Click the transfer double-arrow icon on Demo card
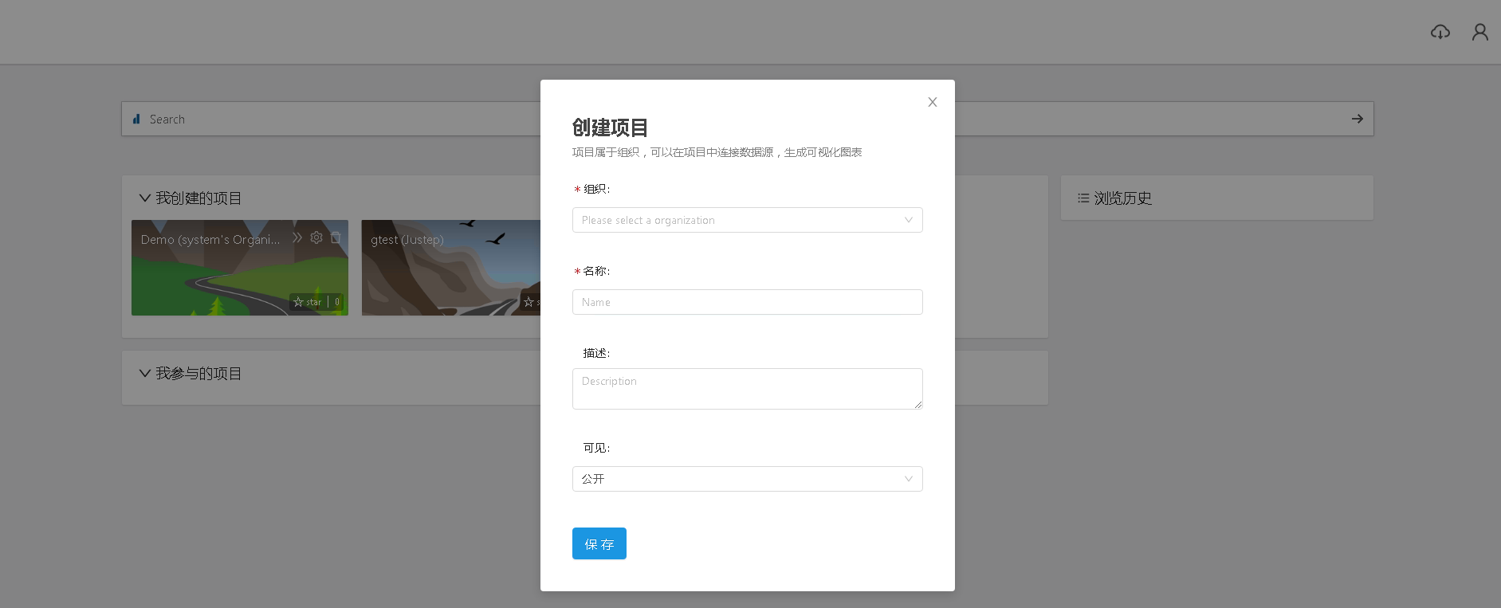This screenshot has height=608, width=1501. (x=297, y=237)
